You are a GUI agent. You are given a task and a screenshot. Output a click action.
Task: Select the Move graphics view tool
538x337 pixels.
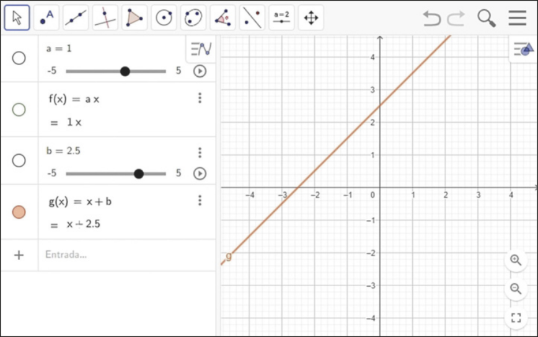click(x=311, y=17)
